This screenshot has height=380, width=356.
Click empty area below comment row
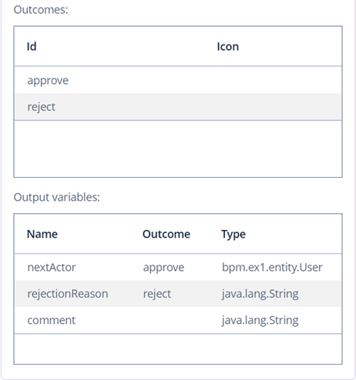[x=178, y=348]
